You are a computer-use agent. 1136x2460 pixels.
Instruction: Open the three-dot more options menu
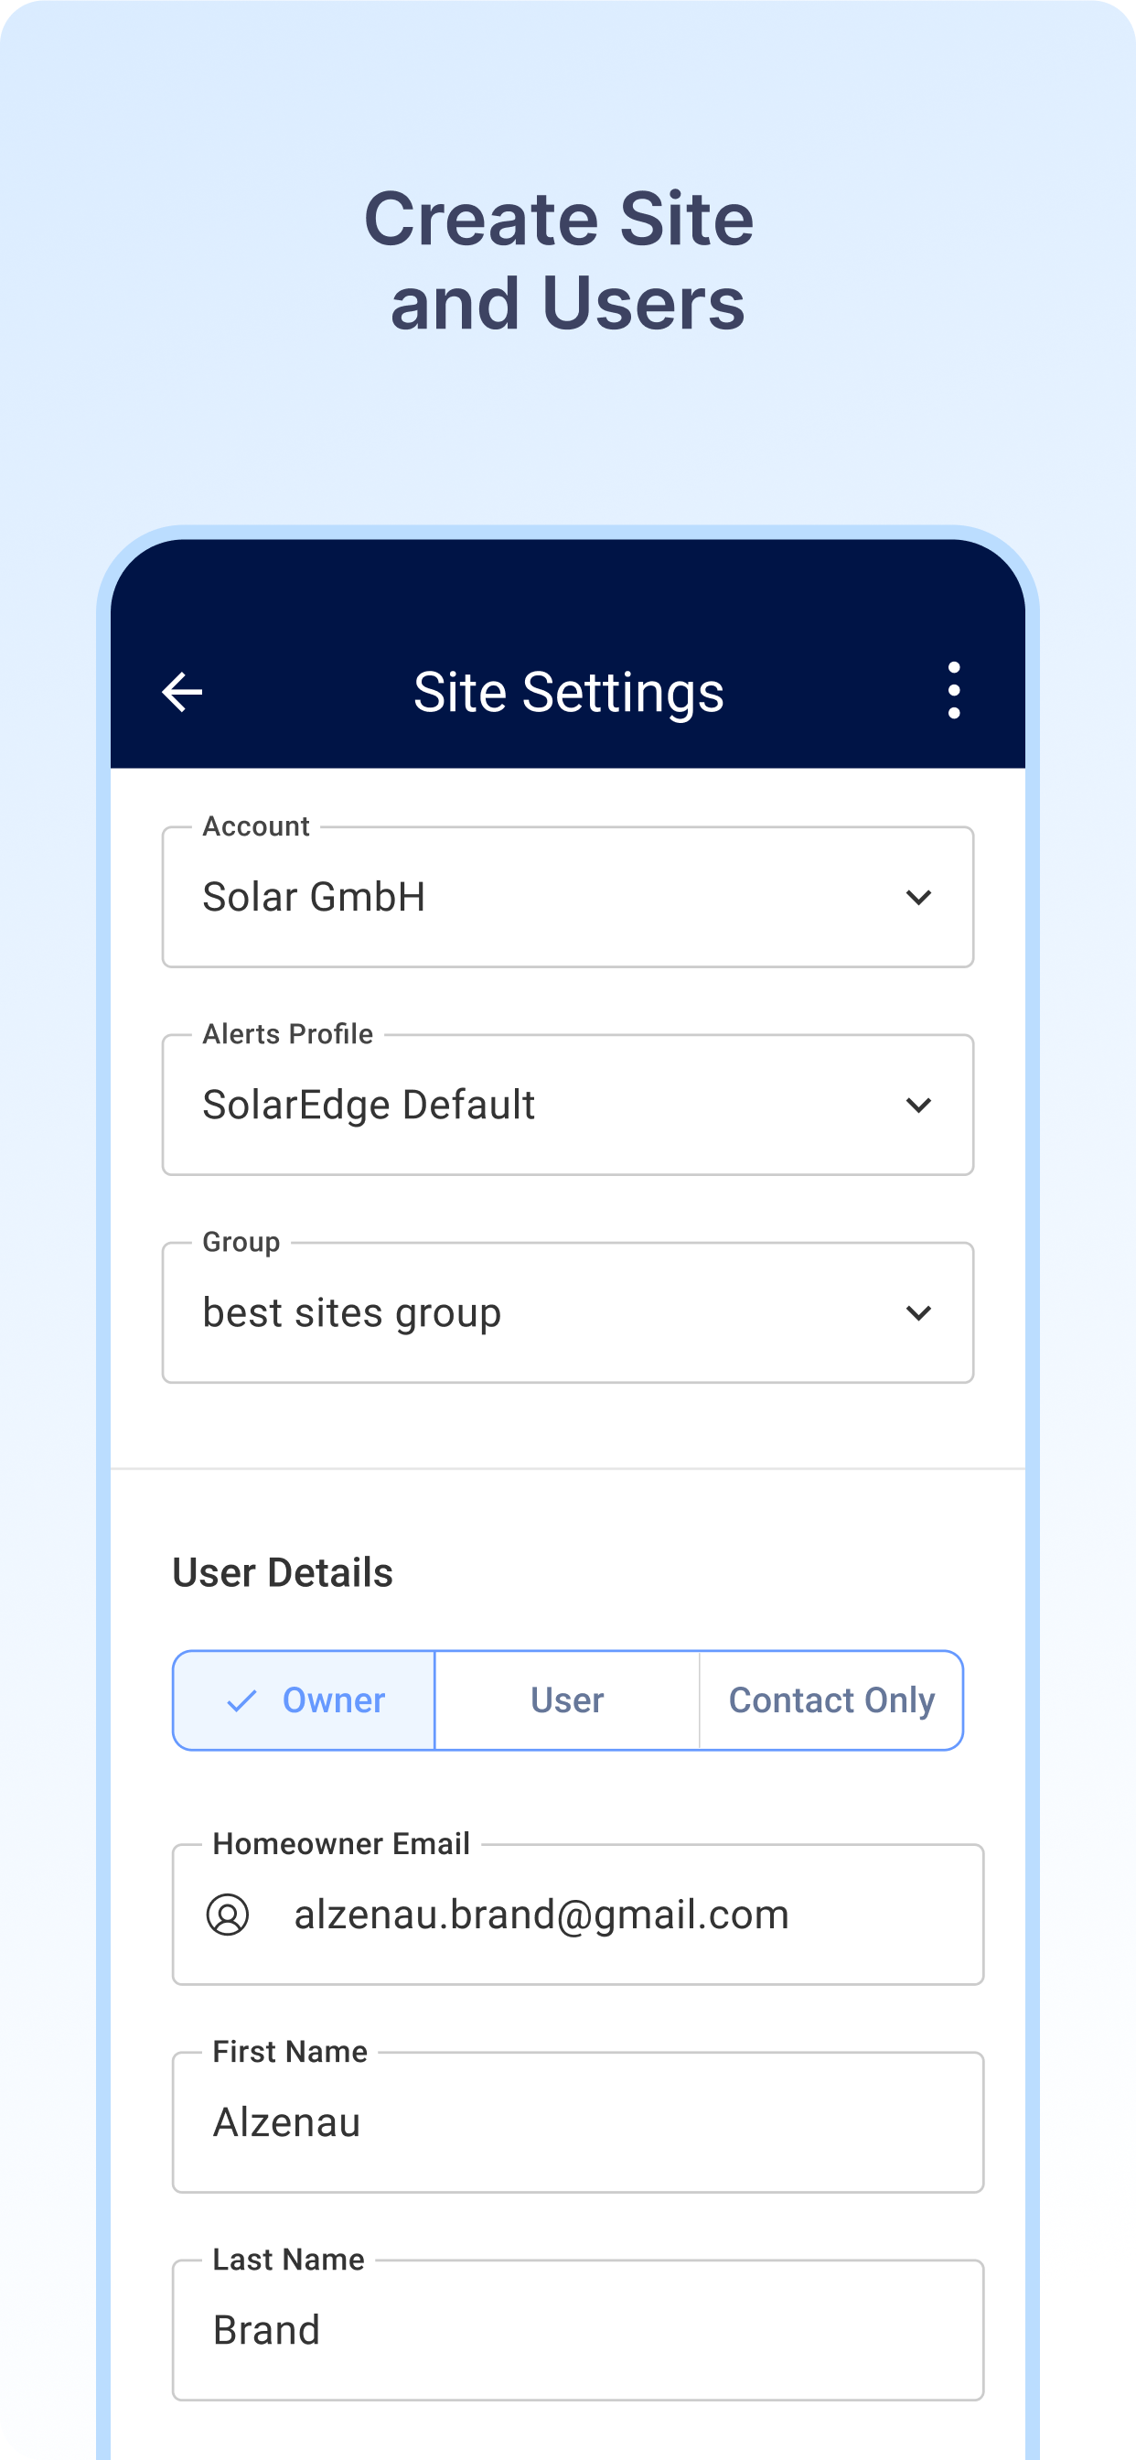coord(953,690)
